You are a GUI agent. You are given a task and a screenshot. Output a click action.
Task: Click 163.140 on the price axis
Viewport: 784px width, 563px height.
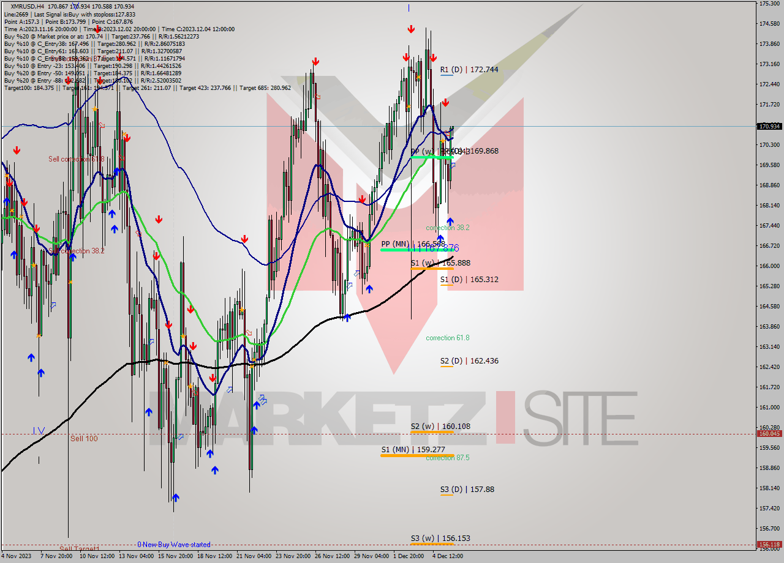pos(769,347)
